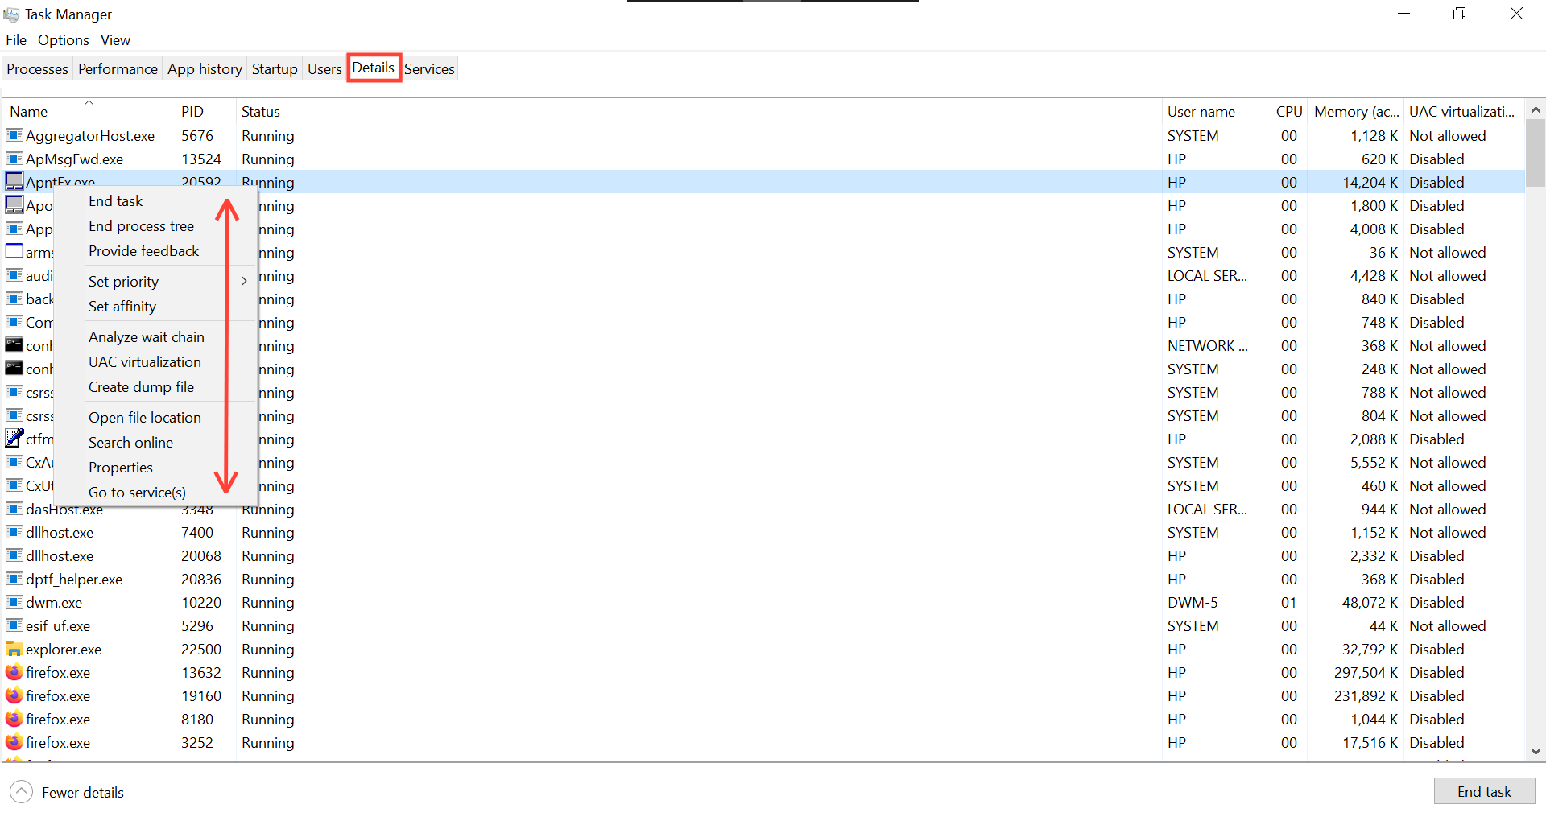Click the ApMsgFwd.exe process icon
Image resolution: width=1546 pixels, height=821 pixels.
point(14,159)
